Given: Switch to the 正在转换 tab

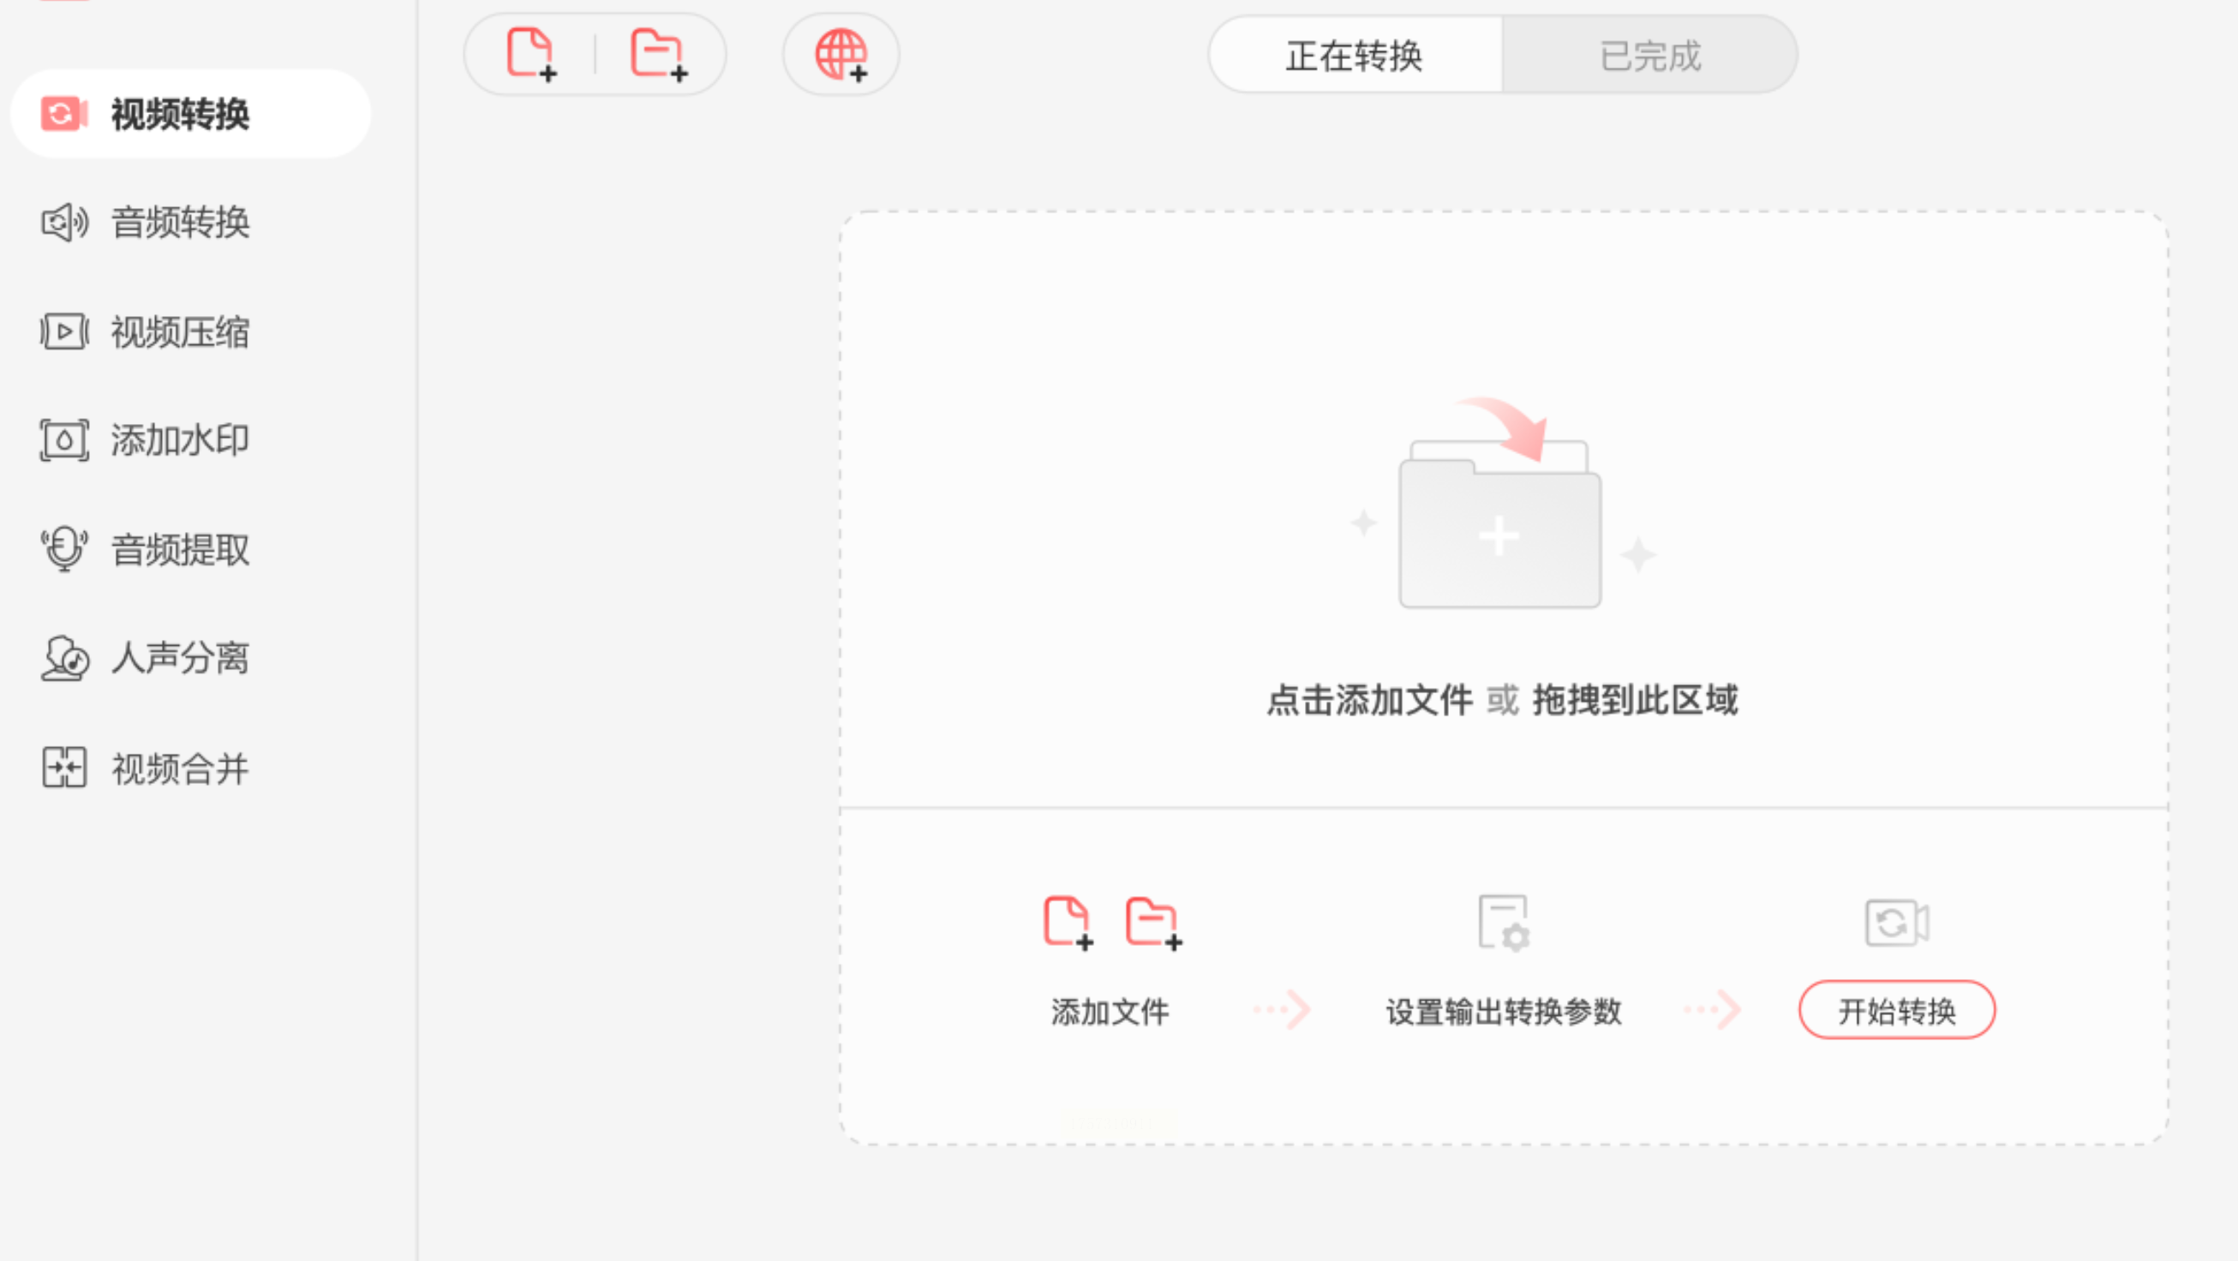Looking at the screenshot, I should (1355, 56).
